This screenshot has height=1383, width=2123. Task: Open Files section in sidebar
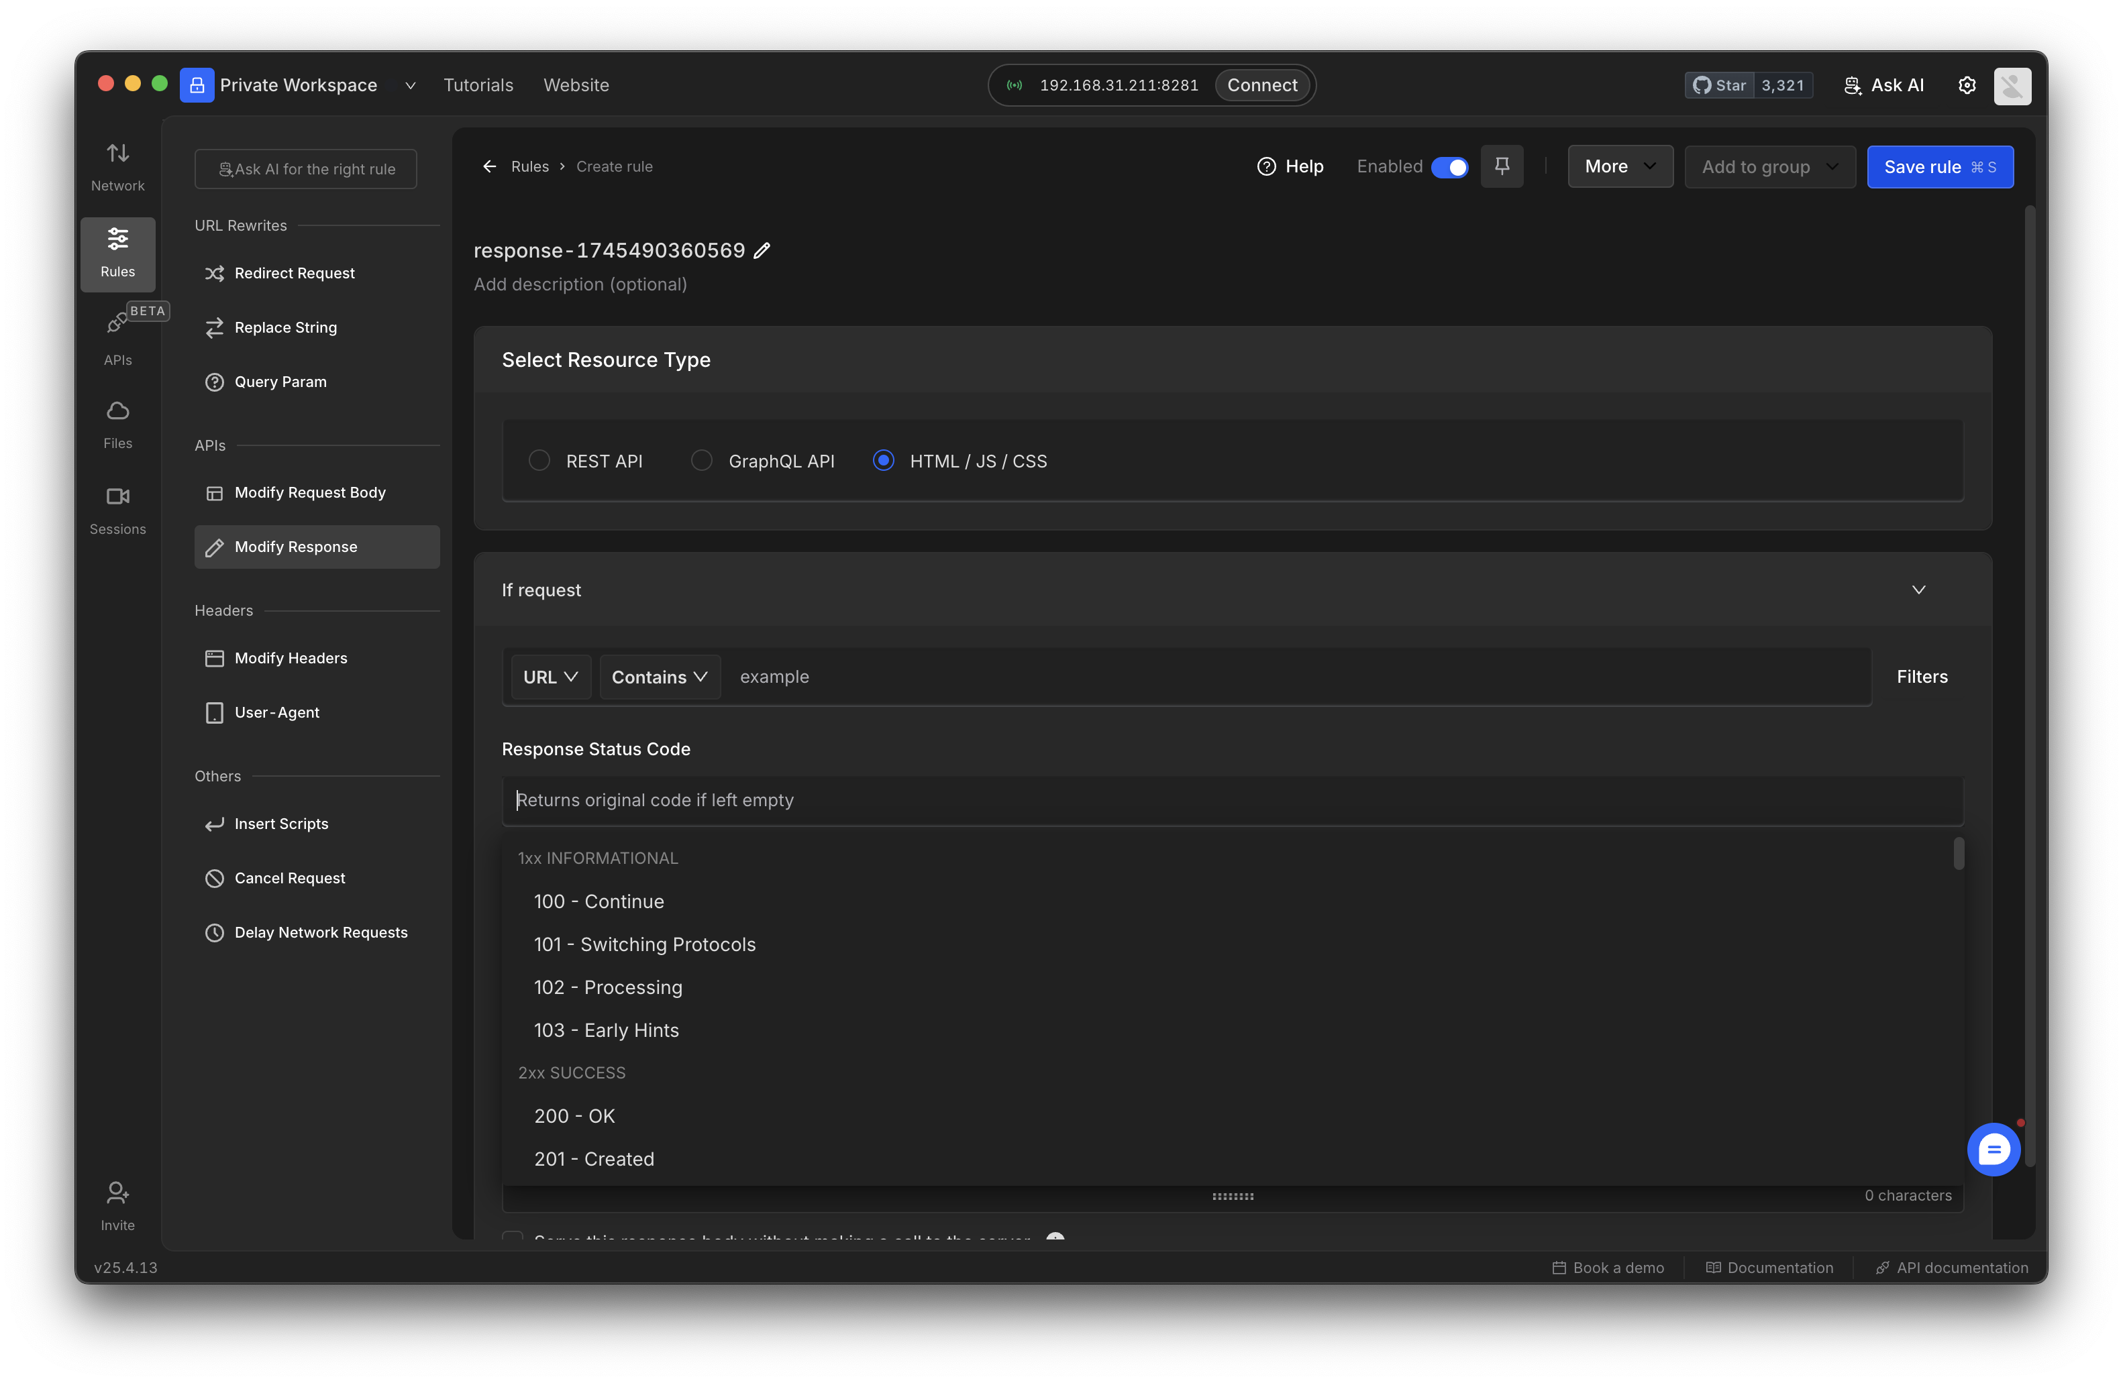[117, 425]
